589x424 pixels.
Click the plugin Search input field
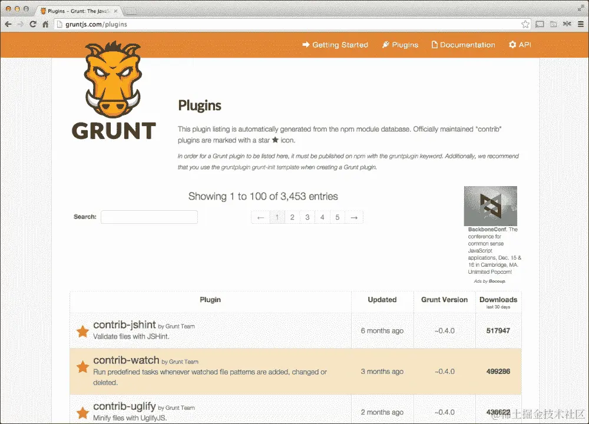pyautogui.click(x=149, y=217)
